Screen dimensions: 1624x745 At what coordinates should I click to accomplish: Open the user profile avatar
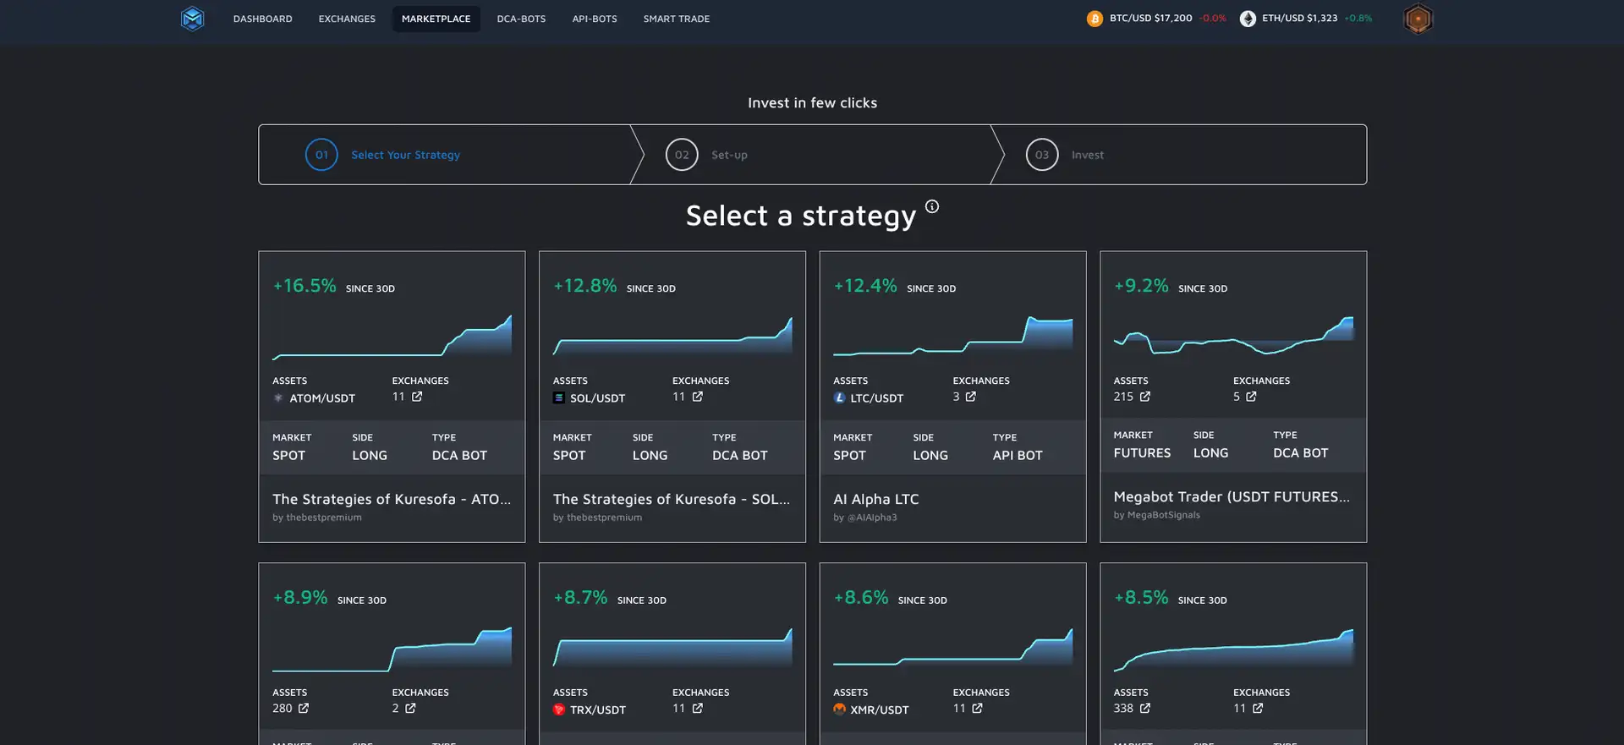click(1418, 19)
